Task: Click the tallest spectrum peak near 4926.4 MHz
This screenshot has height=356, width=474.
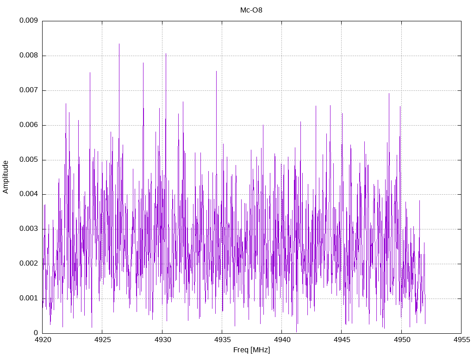Action: coord(119,44)
